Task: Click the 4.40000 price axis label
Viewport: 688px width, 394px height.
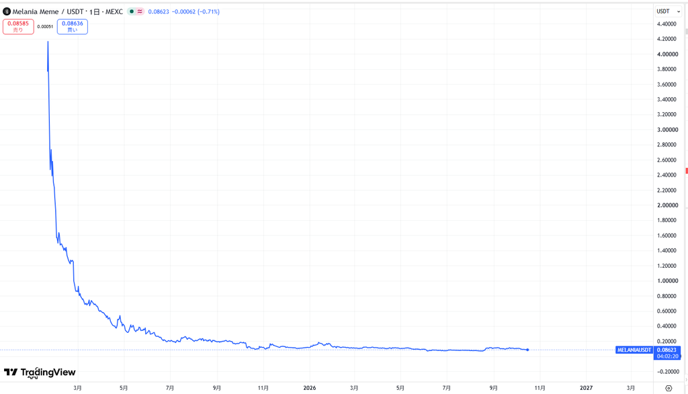Action: click(x=666, y=23)
